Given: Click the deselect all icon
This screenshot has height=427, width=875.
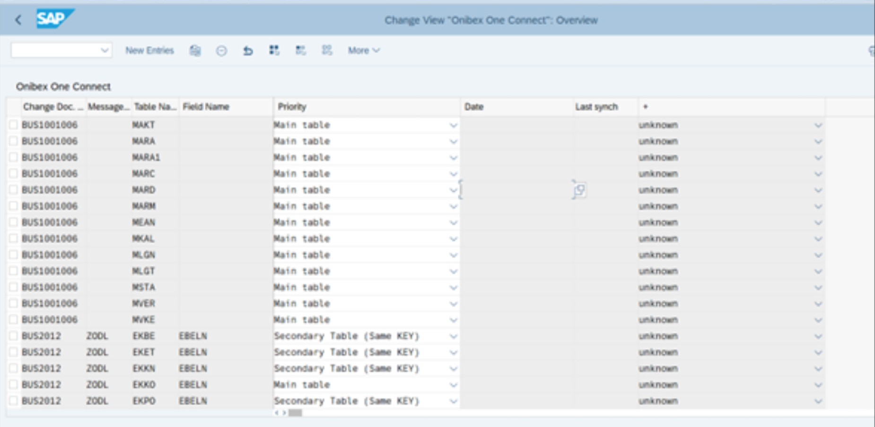Looking at the screenshot, I should point(327,51).
